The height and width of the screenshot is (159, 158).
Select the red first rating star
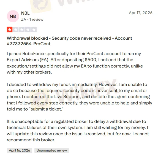10,29
